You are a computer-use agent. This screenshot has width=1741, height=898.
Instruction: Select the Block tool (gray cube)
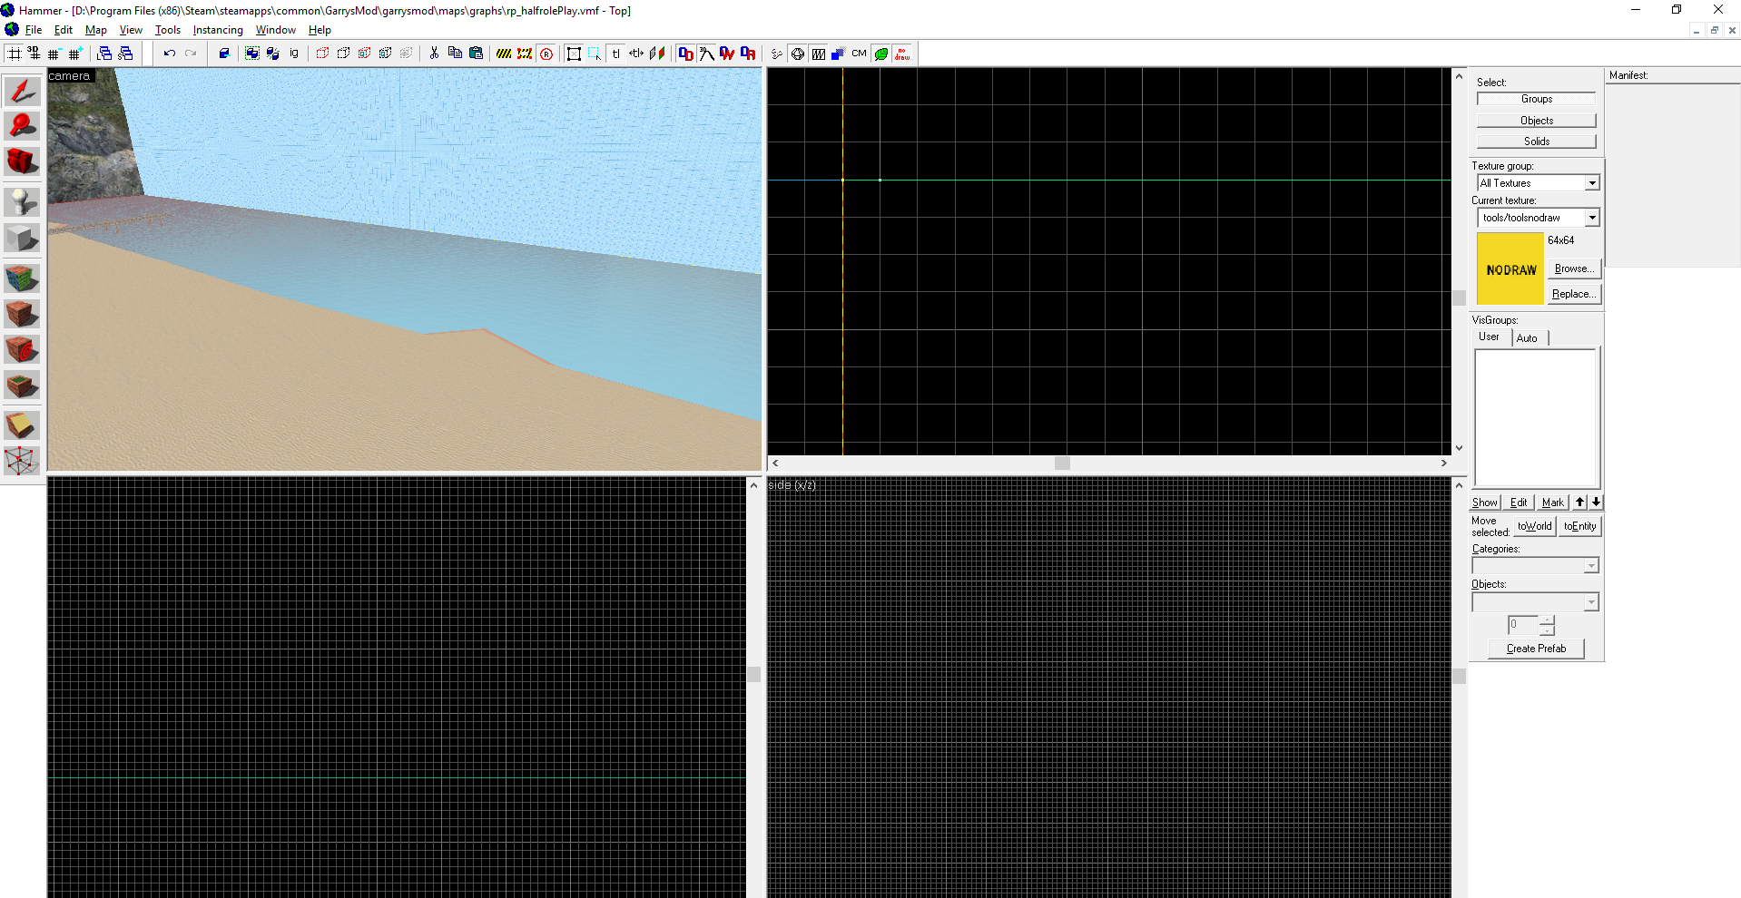[23, 238]
